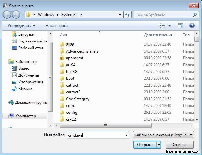Screen dimensions: 202x155
Task: Sort by Дата изменения column header
Action: point(158,35)
